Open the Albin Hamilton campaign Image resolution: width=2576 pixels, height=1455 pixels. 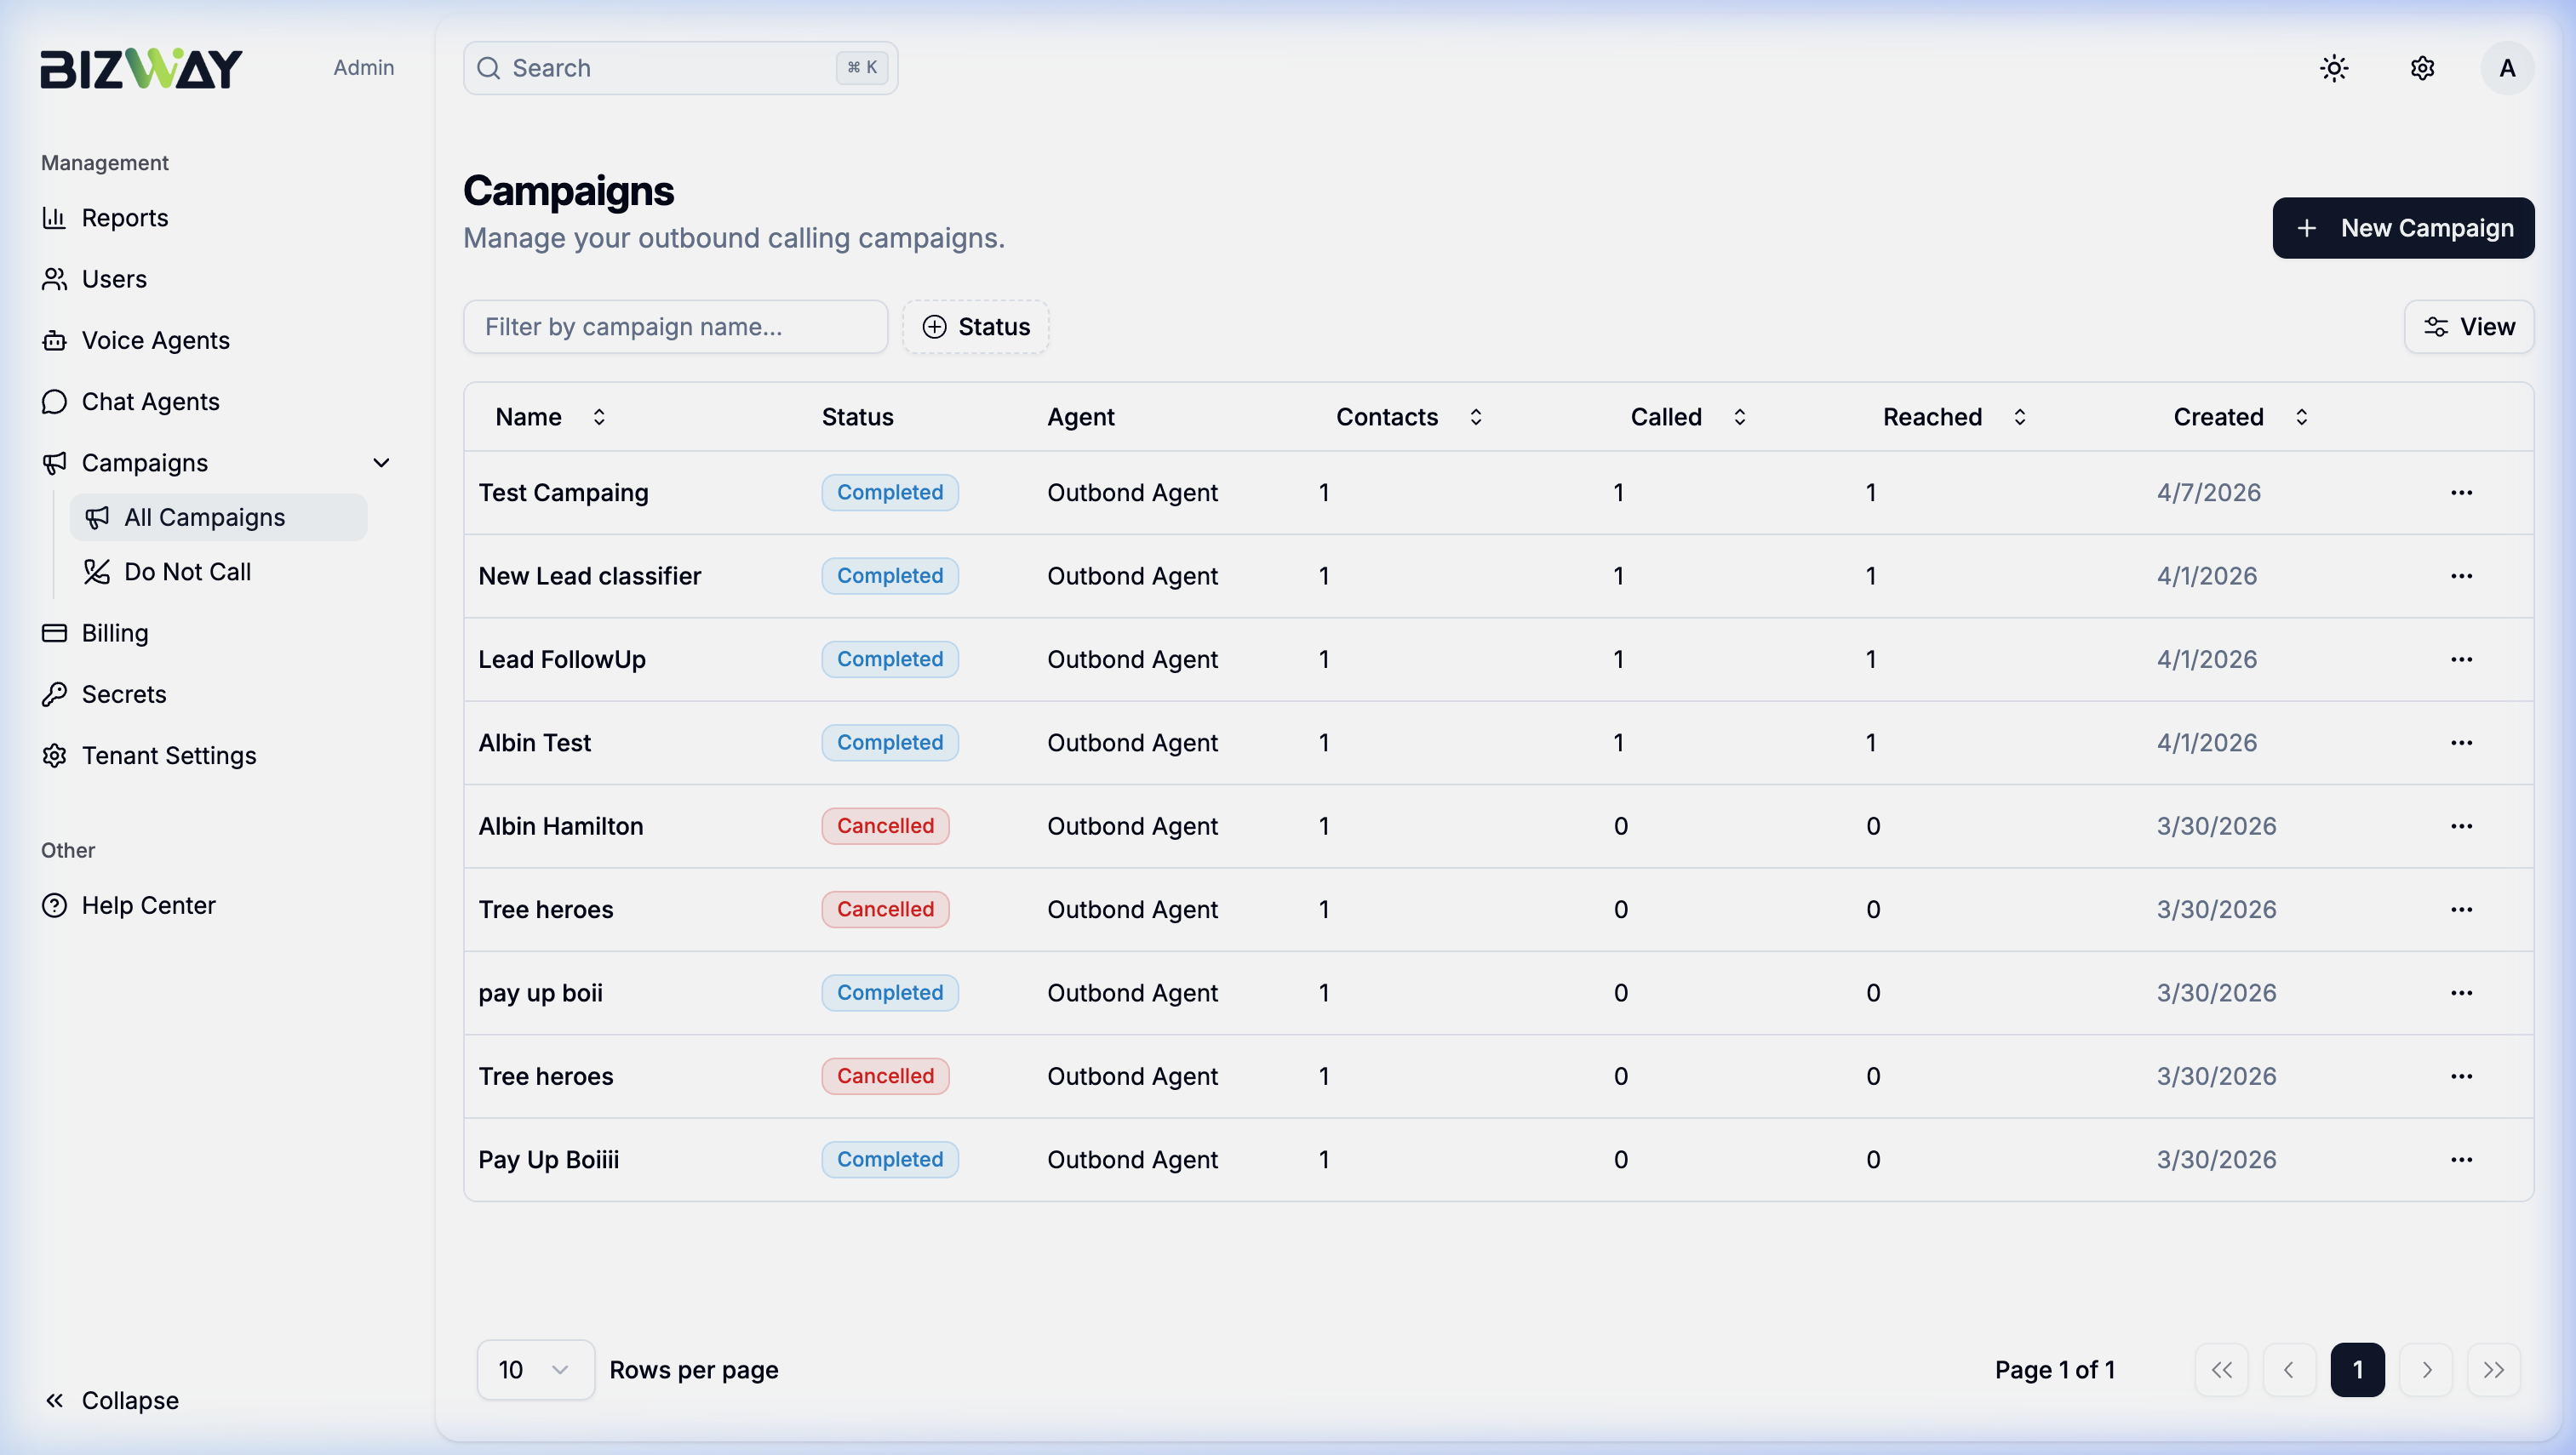pyautogui.click(x=561, y=826)
